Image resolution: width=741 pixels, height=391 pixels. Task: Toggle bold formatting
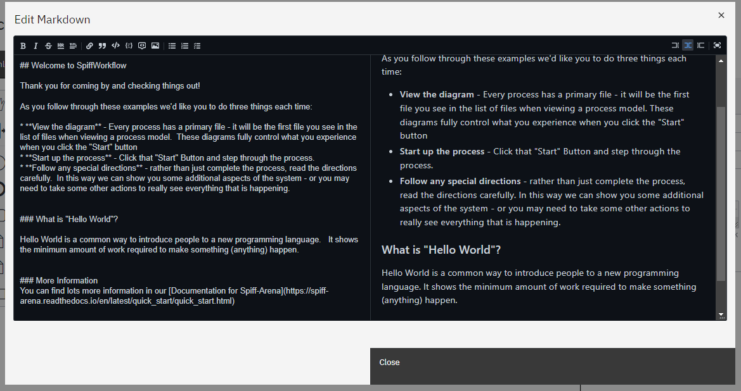tap(23, 45)
